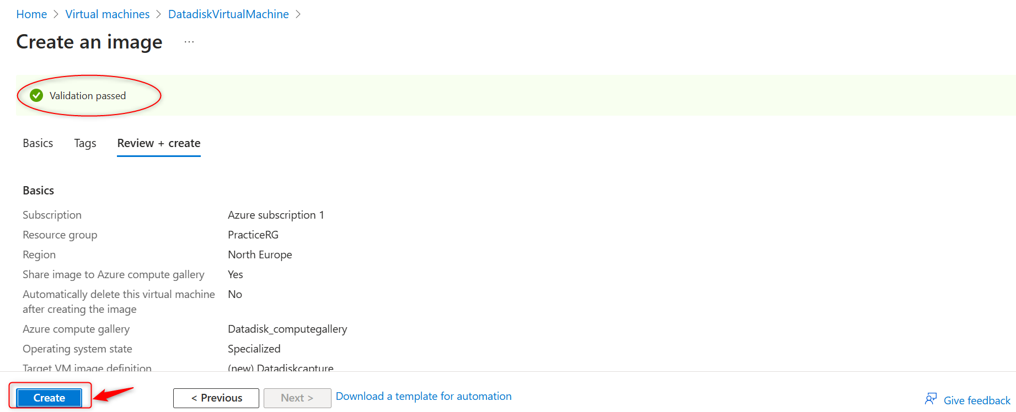Click the Datadisk_computegallery value text
The height and width of the screenshot is (412, 1016).
287,329
